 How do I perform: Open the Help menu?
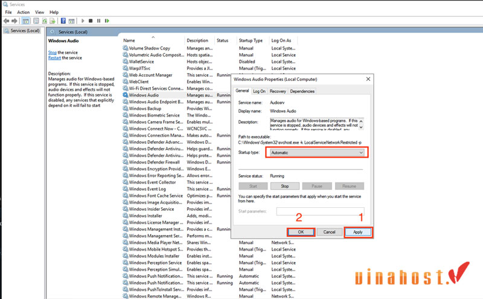(54, 12)
